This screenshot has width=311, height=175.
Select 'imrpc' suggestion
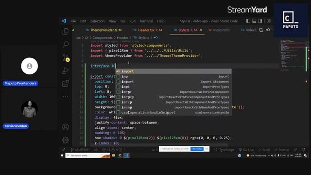173,92
